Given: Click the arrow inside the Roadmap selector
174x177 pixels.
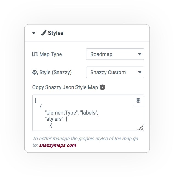Looking at the screenshot, I should click(x=139, y=54).
